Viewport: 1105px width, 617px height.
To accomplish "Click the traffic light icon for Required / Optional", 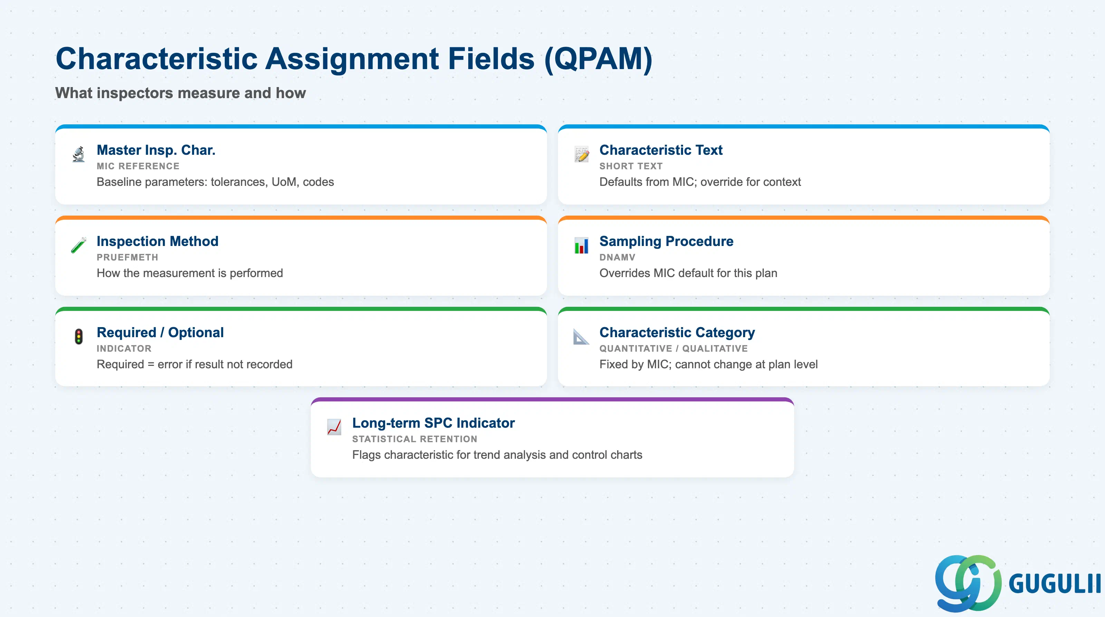I will click(x=78, y=336).
